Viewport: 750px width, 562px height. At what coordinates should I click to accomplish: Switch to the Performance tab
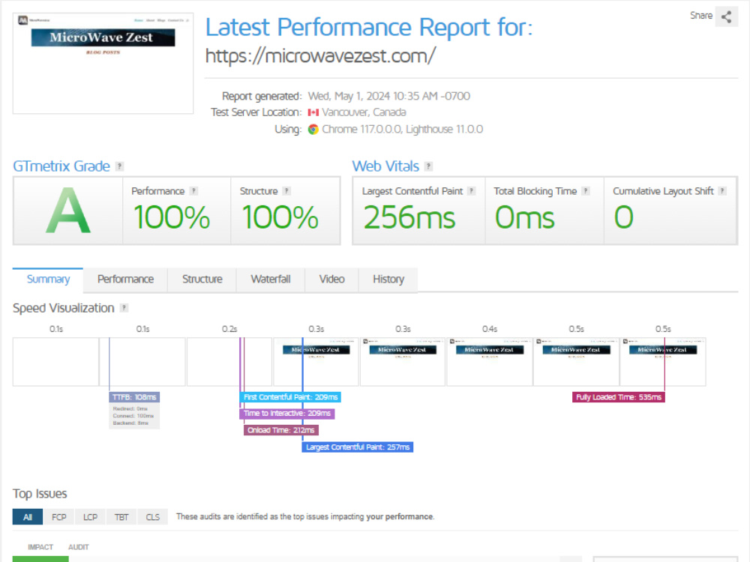coord(125,280)
